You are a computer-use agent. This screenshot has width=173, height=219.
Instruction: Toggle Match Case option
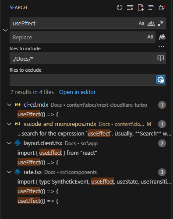[x=141, y=23]
